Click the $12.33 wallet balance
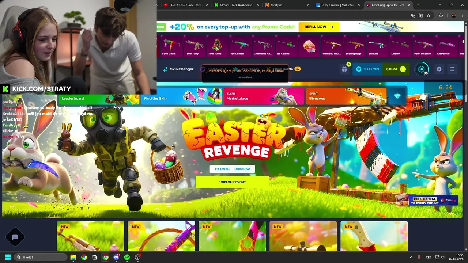Viewport: 468px width, 263px height. coord(392,69)
